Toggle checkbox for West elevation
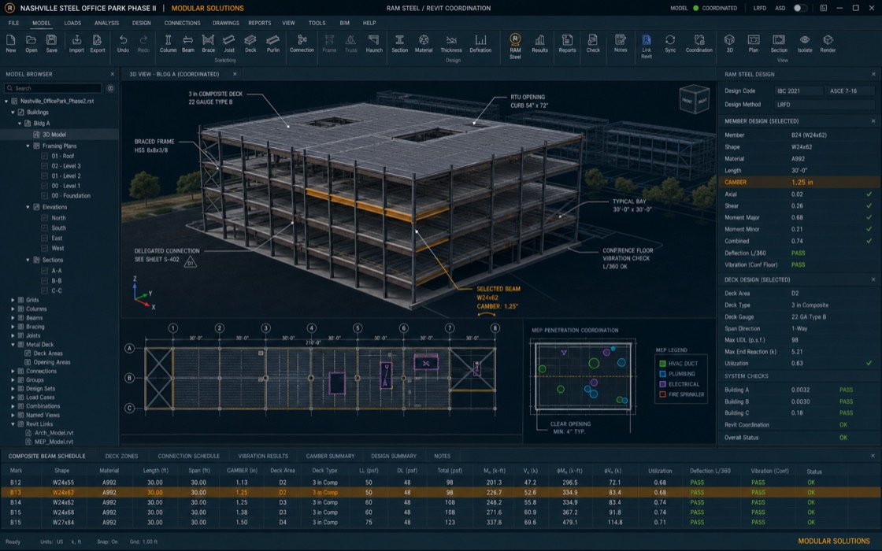Image resolution: width=882 pixels, height=551 pixels. coord(44,248)
